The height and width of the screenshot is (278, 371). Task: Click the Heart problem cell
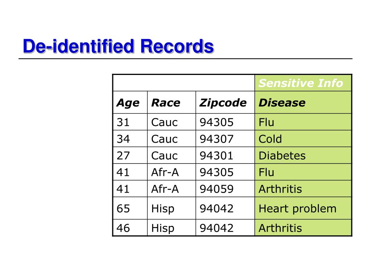click(x=303, y=208)
